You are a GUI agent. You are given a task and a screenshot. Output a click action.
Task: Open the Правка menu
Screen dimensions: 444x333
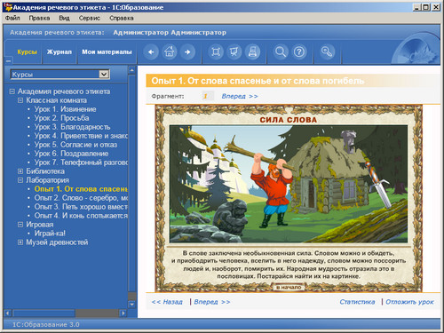(x=39, y=18)
